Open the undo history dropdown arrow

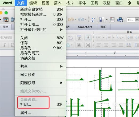tap(76, 19)
